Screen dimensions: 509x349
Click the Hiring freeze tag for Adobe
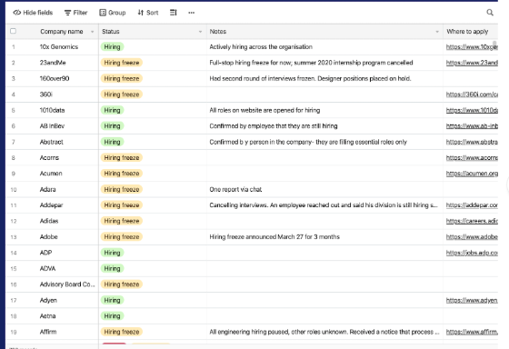coord(122,236)
